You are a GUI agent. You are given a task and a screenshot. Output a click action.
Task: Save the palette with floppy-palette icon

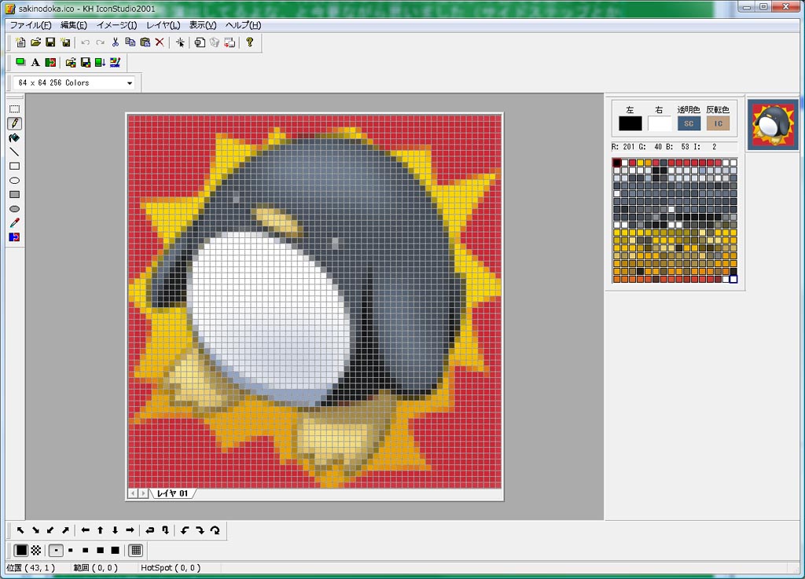86,63
